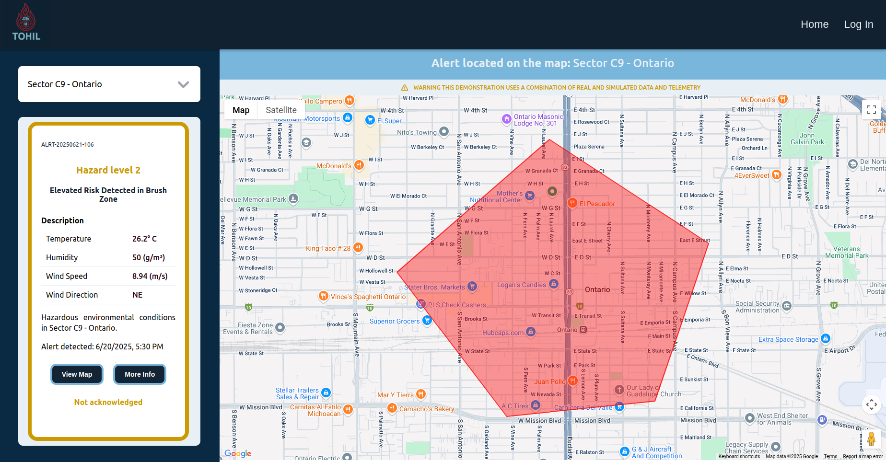Select the Stater Bros. Markets pin
The width and height of the screenshot is (886, 462).
[472, 286]
